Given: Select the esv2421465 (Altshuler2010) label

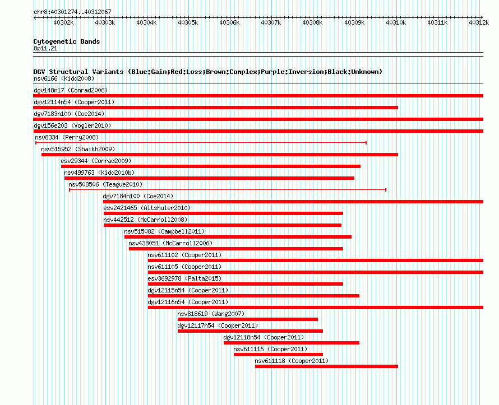Looking at the screenshot, I should (147, 208).
